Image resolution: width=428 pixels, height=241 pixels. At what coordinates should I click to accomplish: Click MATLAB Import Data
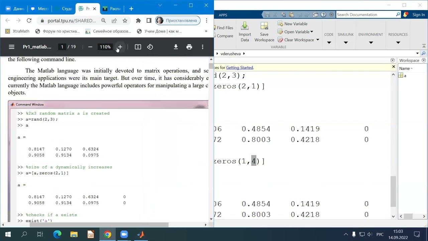pos(245,32)
